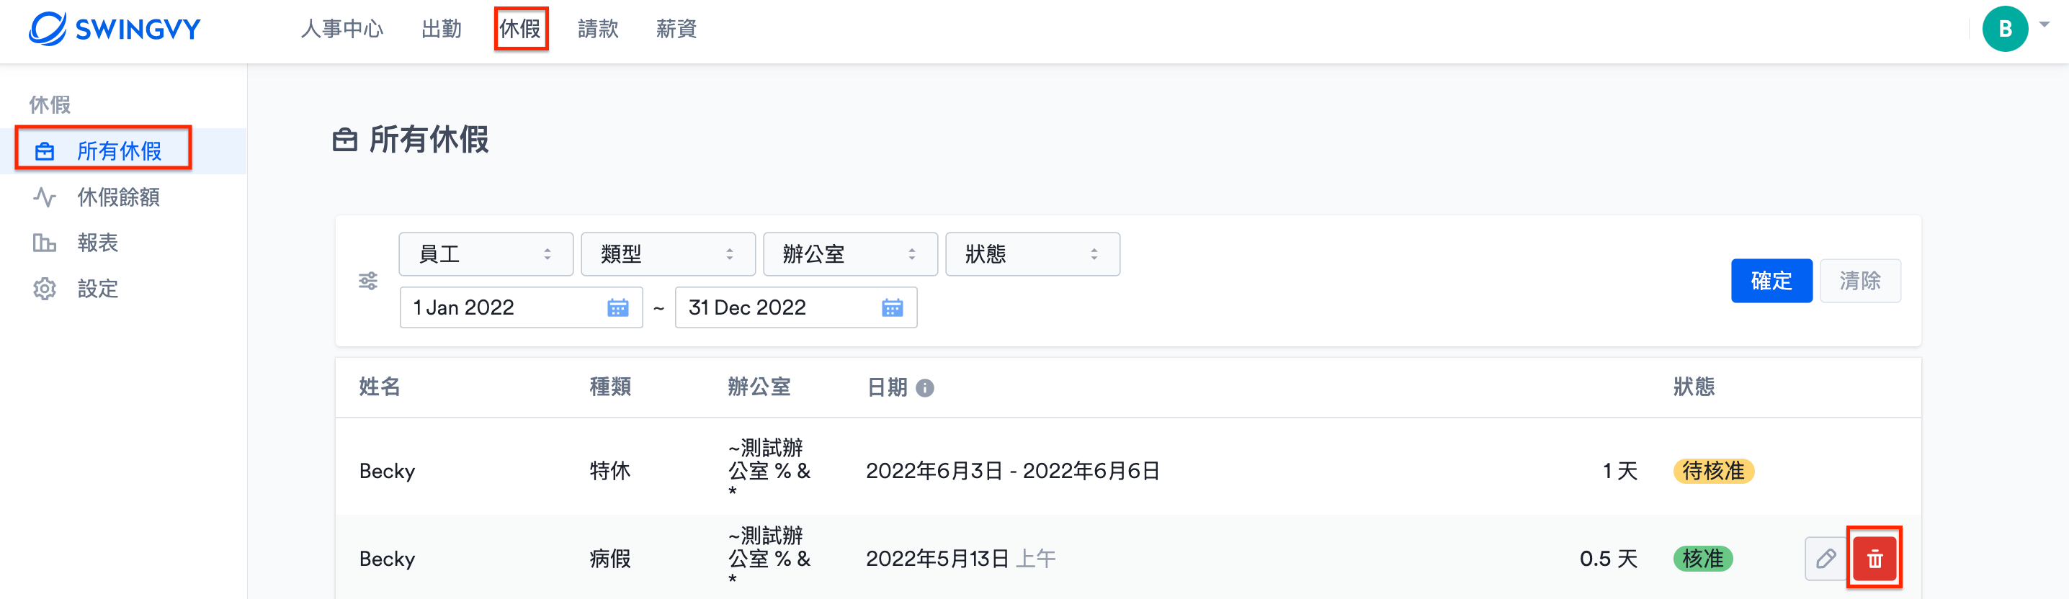Open 設定 in the sidebar

click(x=97, y=288)
